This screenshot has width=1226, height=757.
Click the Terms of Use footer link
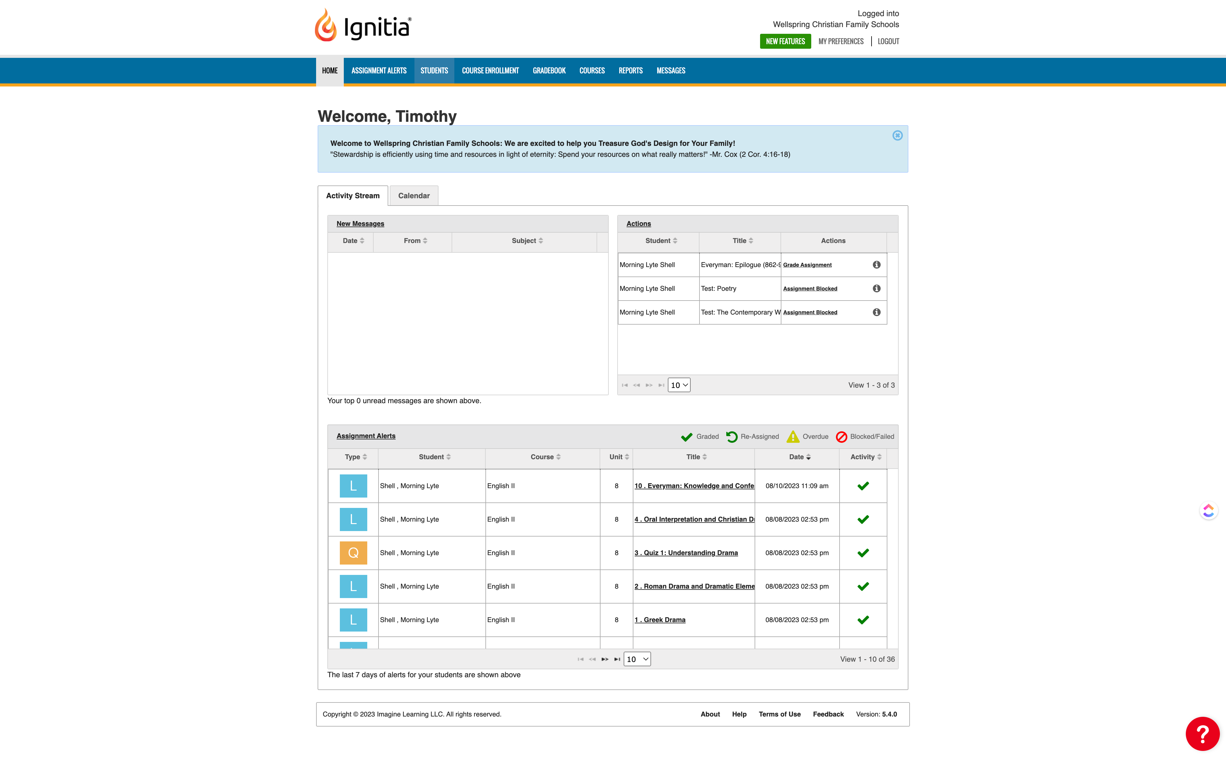[780, 714]
